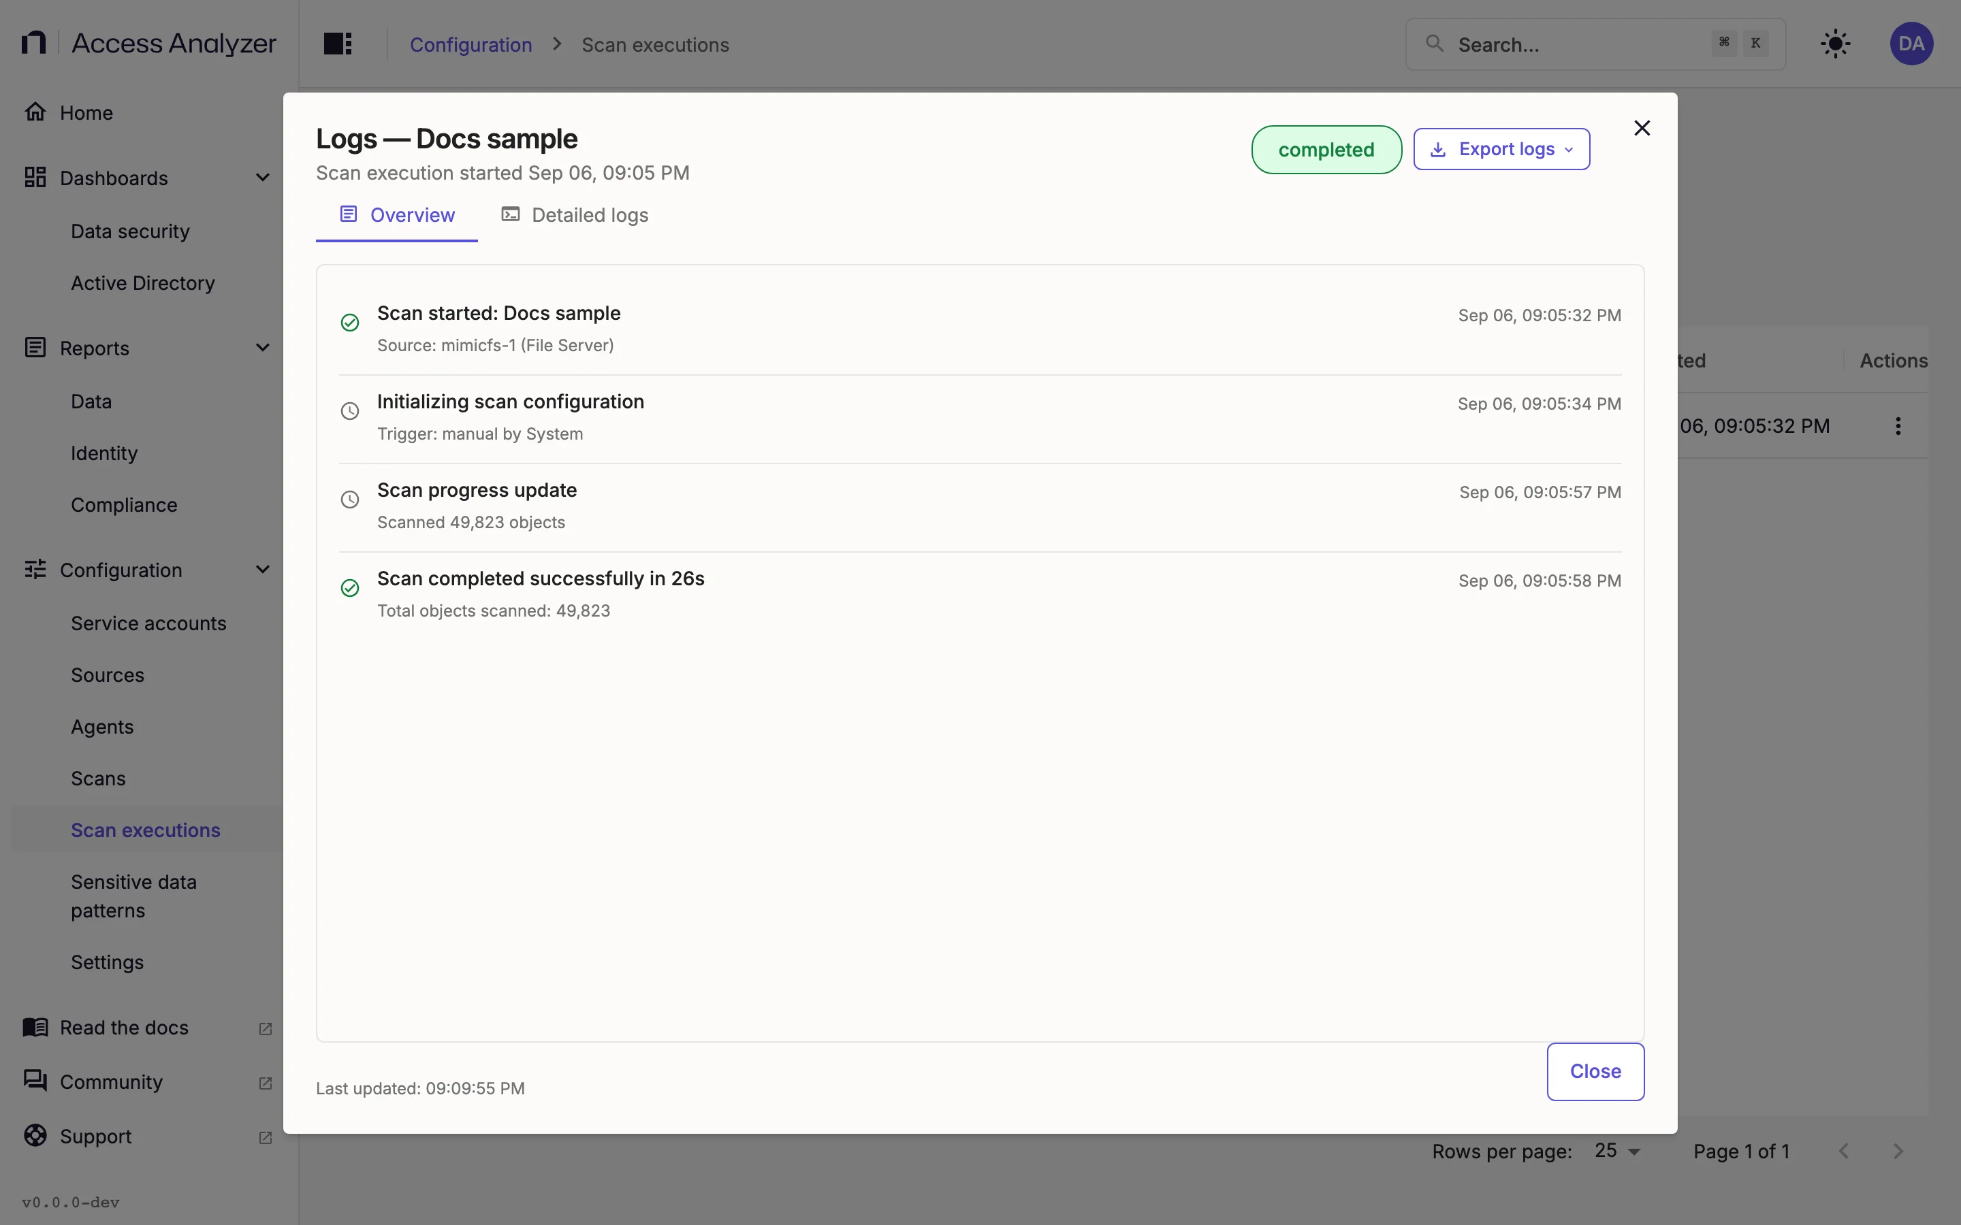
Task: Click the Overview tab list icon
Action: [349, 214]
